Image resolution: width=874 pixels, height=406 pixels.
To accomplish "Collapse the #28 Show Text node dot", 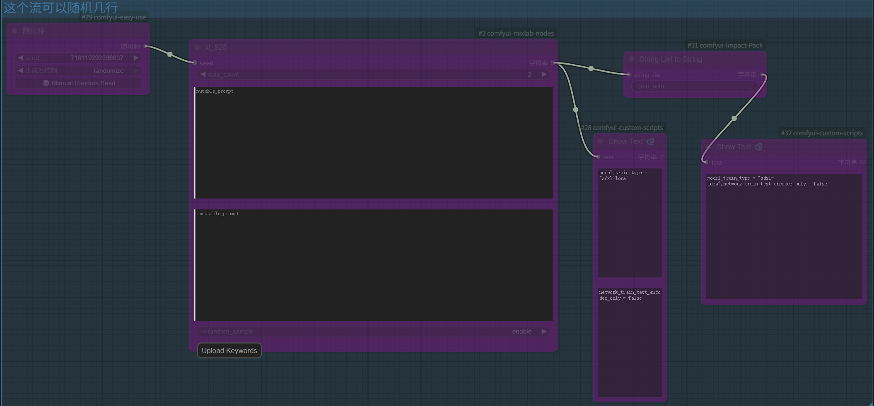I will pyautogui.click(x=601, y=142).
